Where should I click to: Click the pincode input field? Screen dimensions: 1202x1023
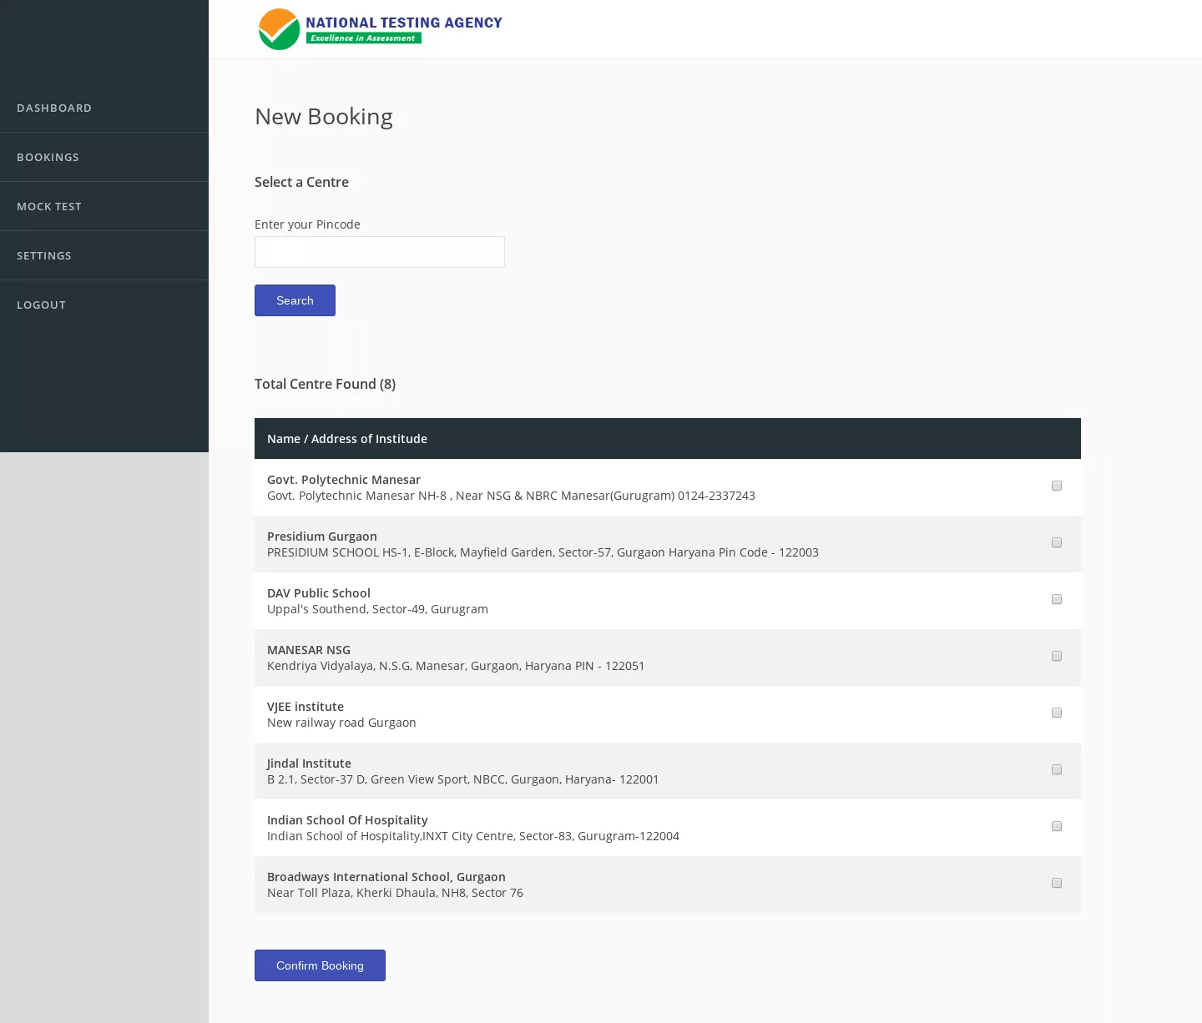tap(379, 252)
